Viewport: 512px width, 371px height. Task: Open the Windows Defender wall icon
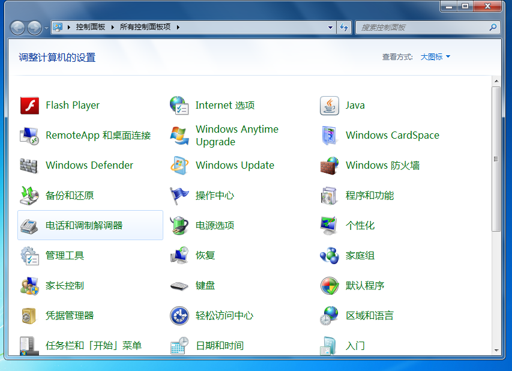pyautogui.click(x=29, y=166)
